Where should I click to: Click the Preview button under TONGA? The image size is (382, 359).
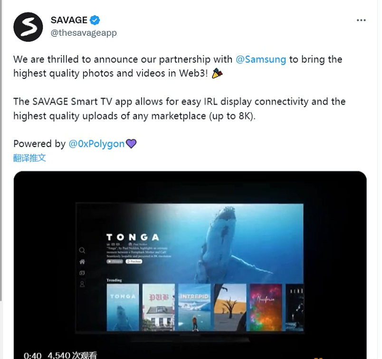pos(115,262)
